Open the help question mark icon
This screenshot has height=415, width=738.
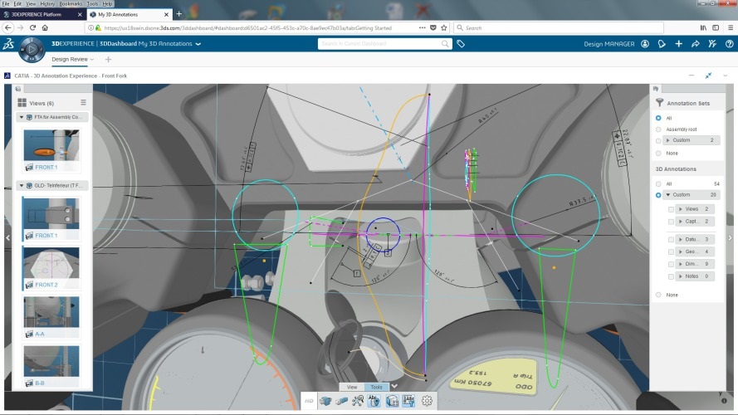tap(727, 44)
